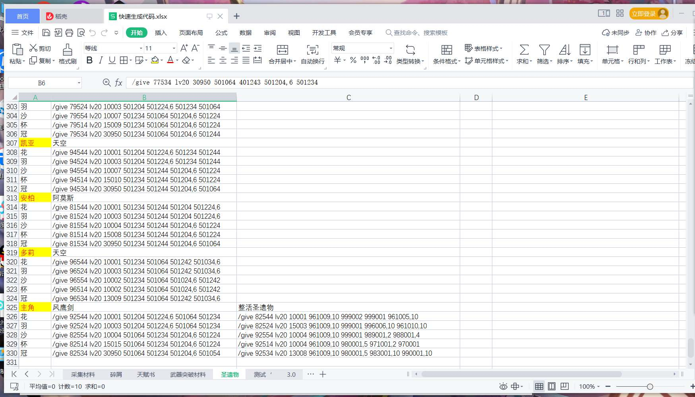Click the Merge and Center (合并居中) icon

coord(282,50)
